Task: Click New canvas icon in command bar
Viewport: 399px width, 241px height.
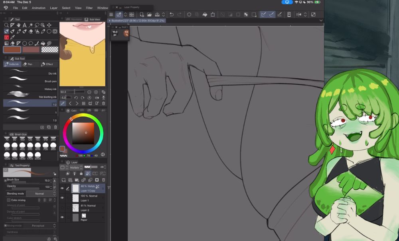Action: click(142, 14)
